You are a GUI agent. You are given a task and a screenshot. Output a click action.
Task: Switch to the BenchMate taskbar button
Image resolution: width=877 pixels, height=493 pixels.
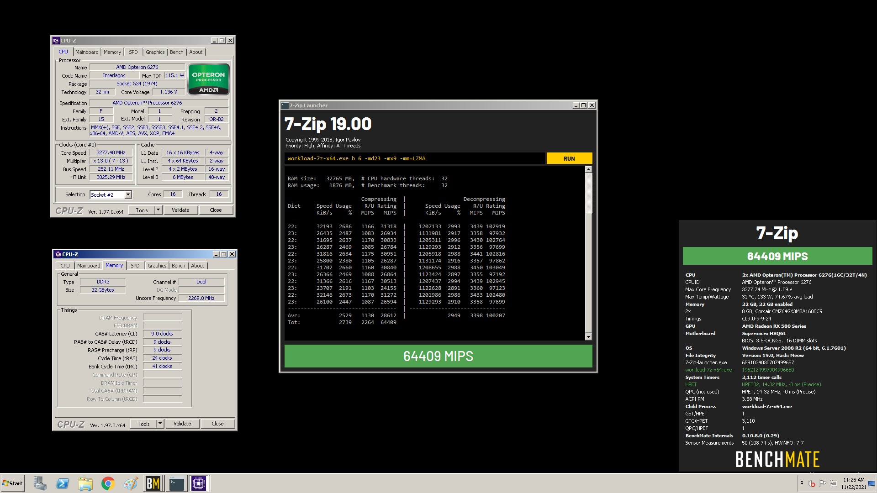[153, 483]
